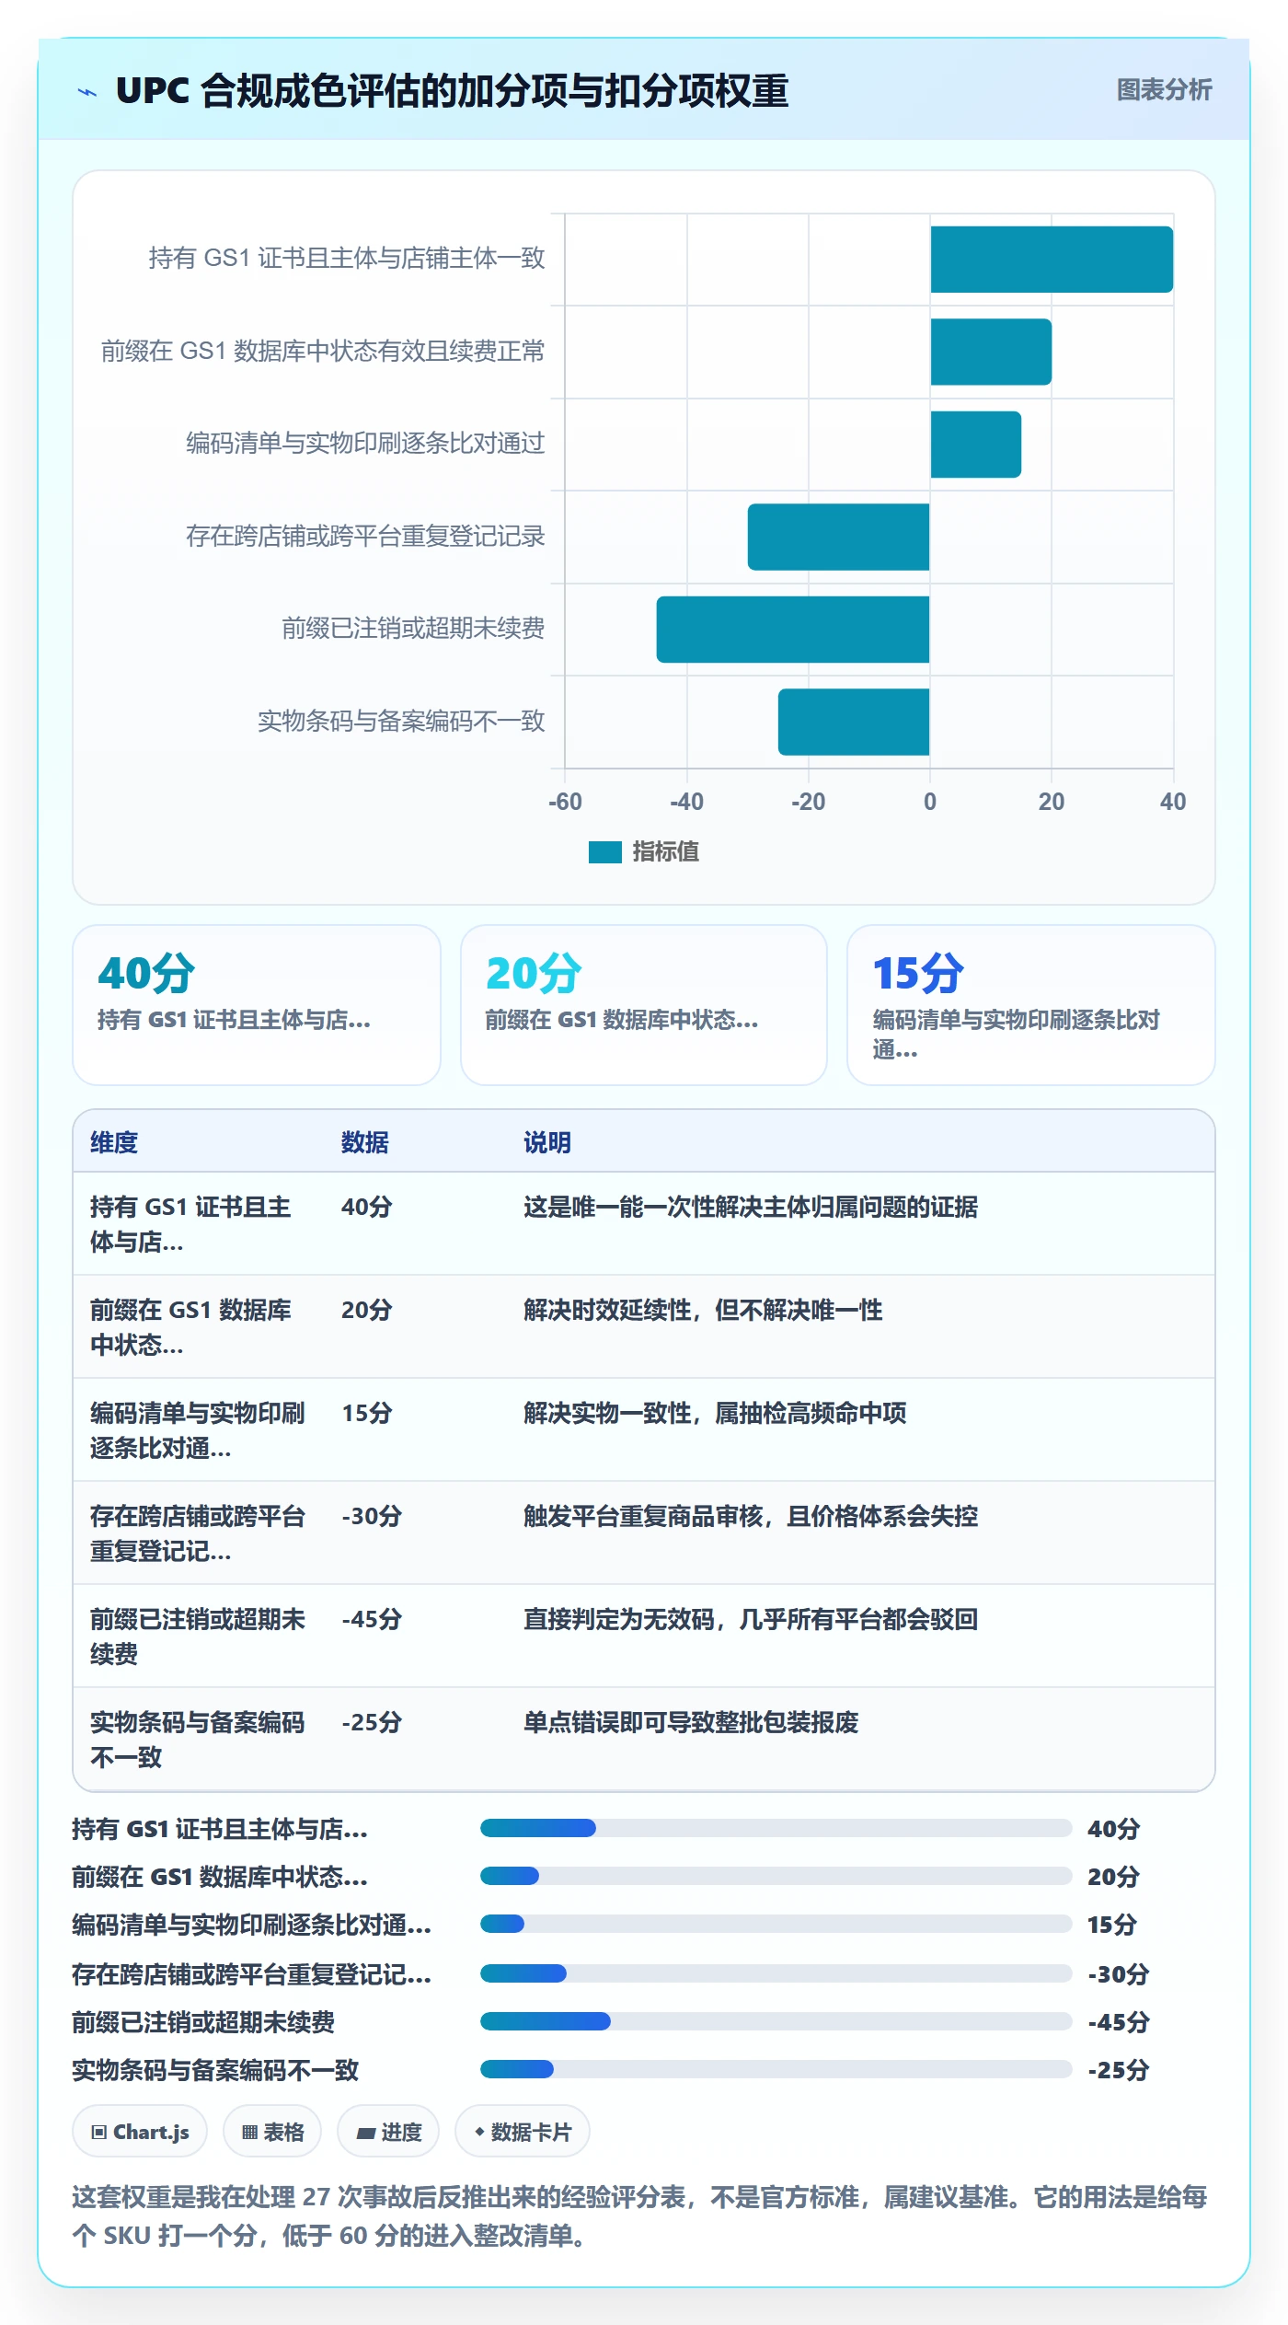
Task: Click the 数据卡片 tag chip
Action: pyautogui.click(x=523, y=2132)
